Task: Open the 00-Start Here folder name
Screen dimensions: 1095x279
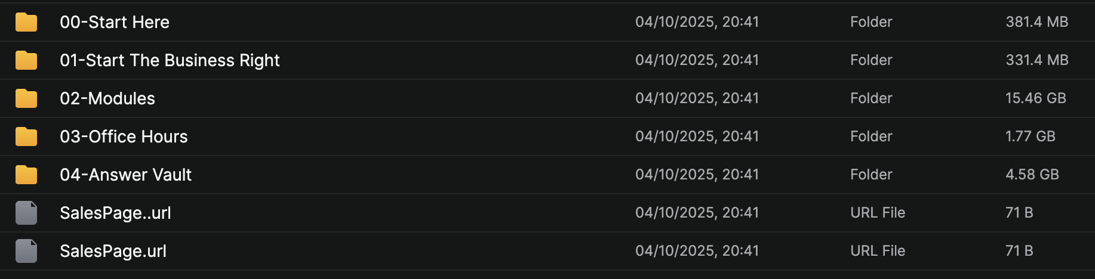Action: point(115,23)
